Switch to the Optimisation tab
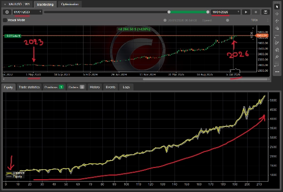This screenshot has width=283, height=192. (x=69, y=4)
